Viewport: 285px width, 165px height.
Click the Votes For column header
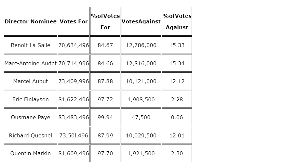[x=74, y=21]
